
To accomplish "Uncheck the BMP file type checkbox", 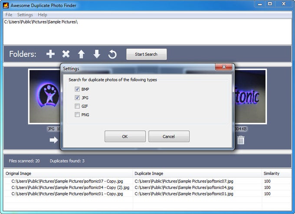I will pyautogui.click(x=77, y=89).
